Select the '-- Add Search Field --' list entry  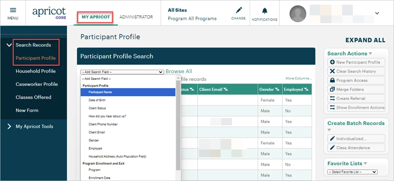pyautogui.click(x=128, y=79)
